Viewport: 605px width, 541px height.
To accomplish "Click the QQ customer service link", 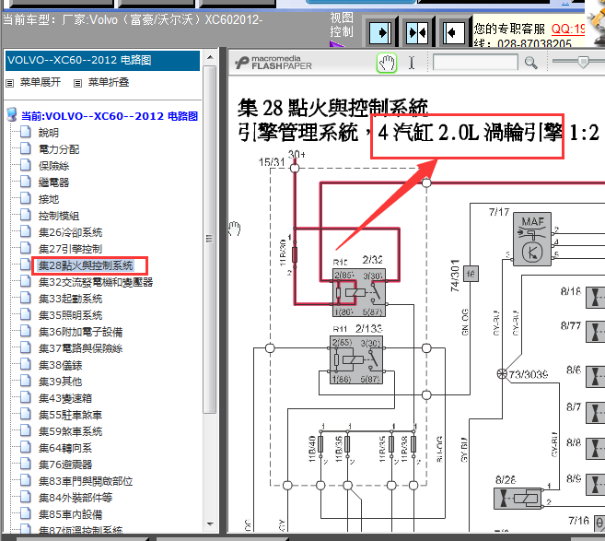I will (x=568, y=29).
